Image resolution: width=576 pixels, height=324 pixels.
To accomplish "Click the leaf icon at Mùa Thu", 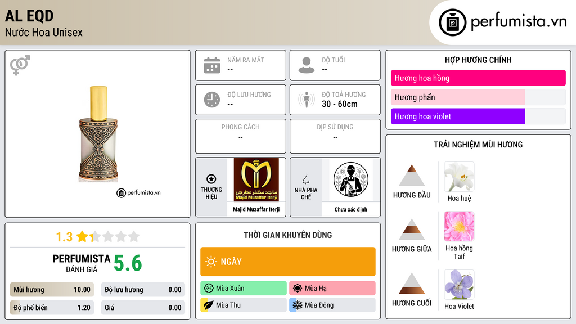I will click(209, 305).
